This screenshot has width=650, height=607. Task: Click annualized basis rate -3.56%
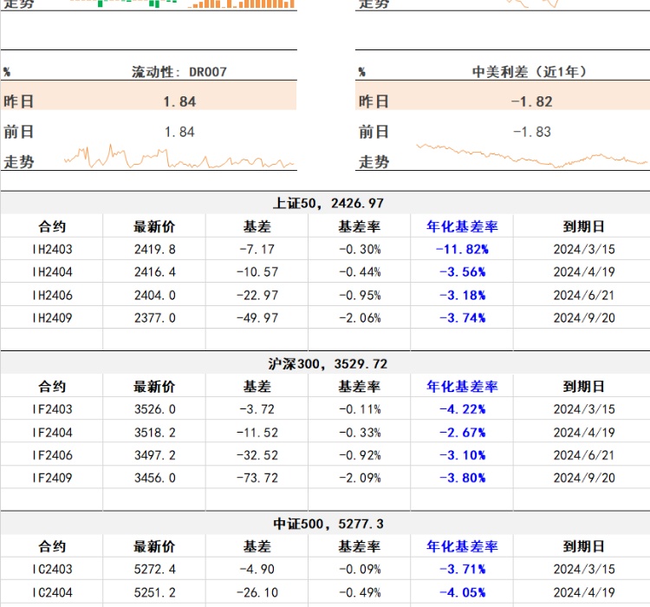(x=462, y=272)
